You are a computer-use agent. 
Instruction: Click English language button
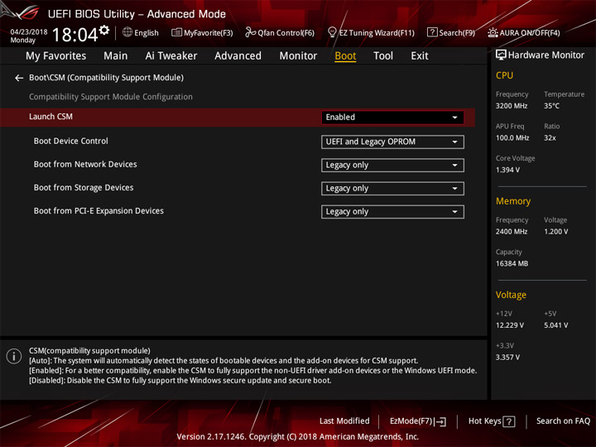[141, 32]
